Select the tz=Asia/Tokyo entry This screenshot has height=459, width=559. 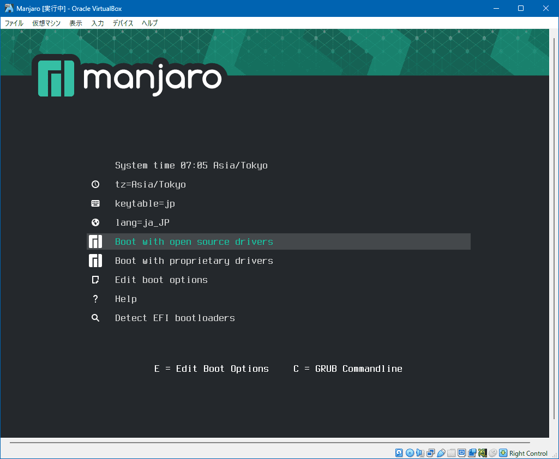tap(150, 185)
